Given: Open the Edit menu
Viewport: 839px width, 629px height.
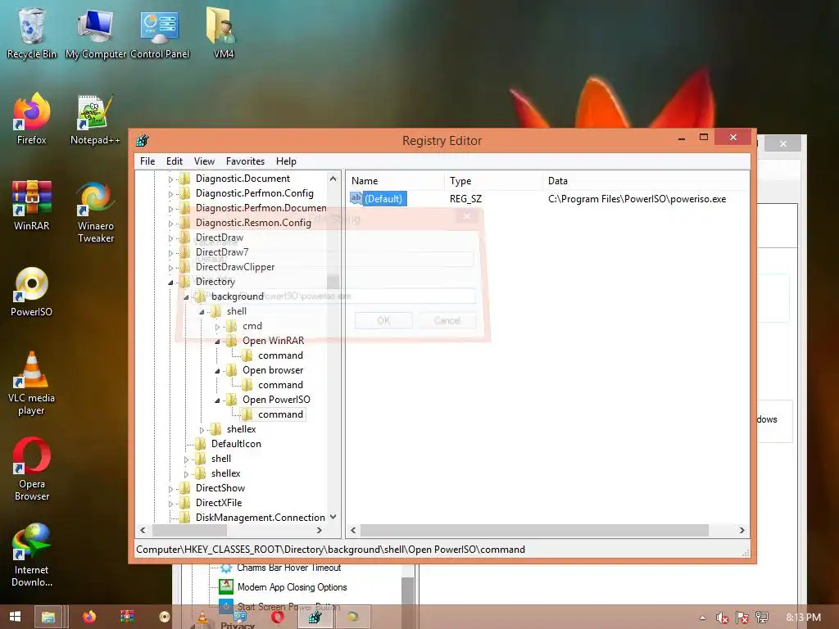Looking at the screenshot, I should [175, 161].
